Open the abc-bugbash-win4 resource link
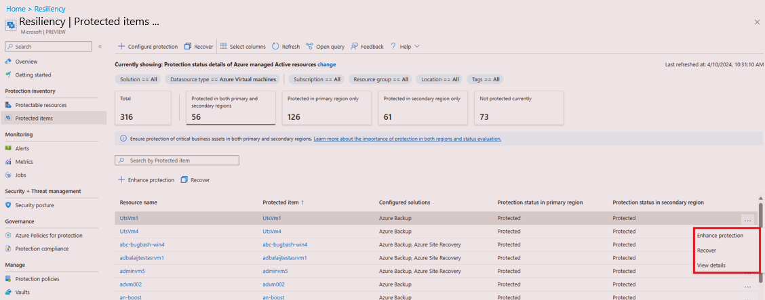 [142, 244]
